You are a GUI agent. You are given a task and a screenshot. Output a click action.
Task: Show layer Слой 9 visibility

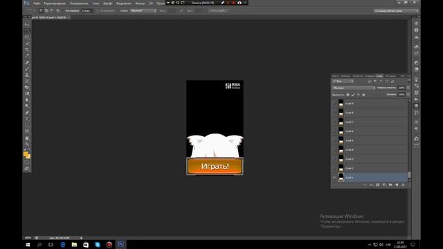point(334,104)
